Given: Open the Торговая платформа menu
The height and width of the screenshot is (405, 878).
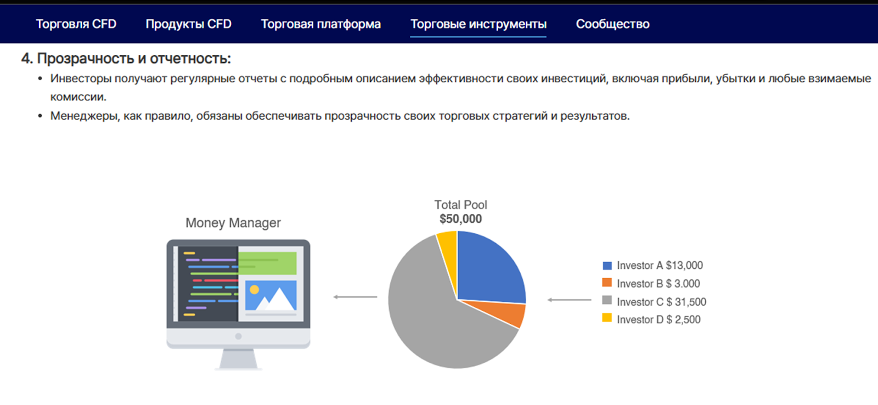Looking at the screenshot, I should click(x=320, y=24).
